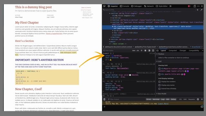The width and height of the screenshot is (206, 116).
Task: Click section#my-first-chapter.level1 breadcrumb
Action: (145, 47)
